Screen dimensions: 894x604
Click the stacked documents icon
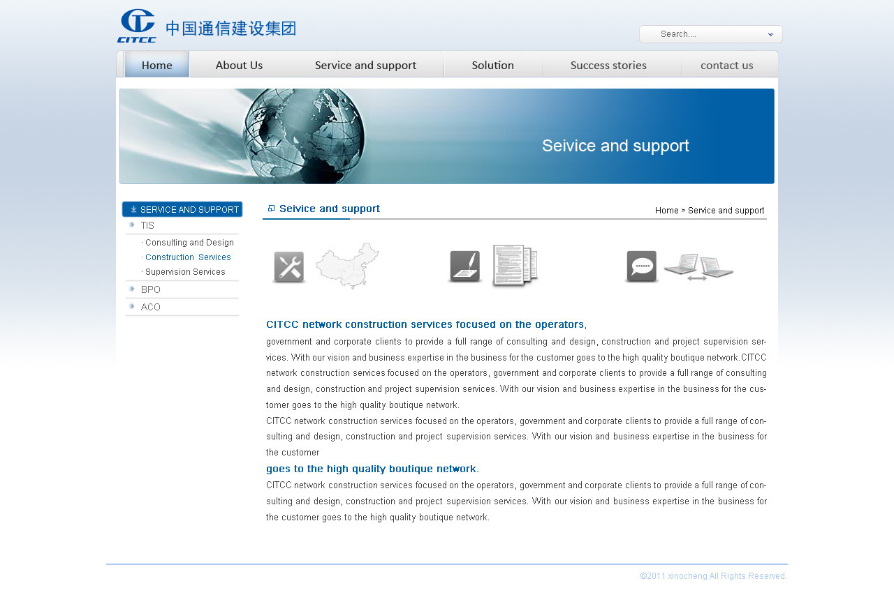515,266
